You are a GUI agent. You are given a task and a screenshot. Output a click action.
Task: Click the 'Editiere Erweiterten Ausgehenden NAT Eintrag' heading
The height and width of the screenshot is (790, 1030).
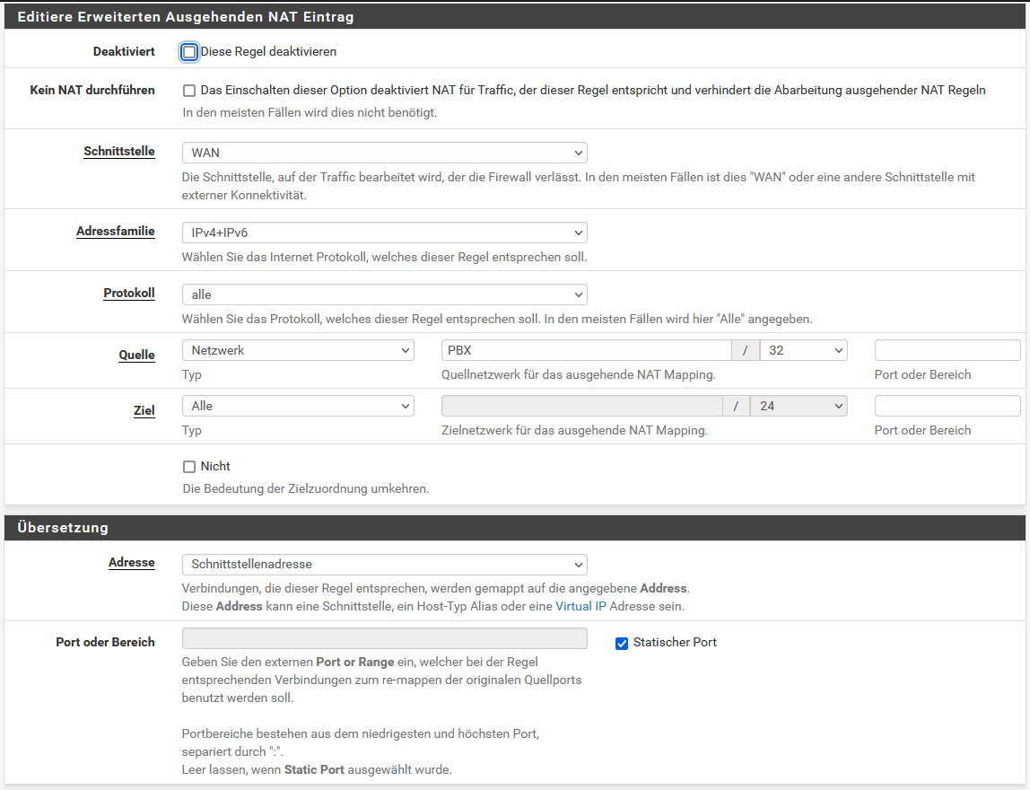(185, 17)
